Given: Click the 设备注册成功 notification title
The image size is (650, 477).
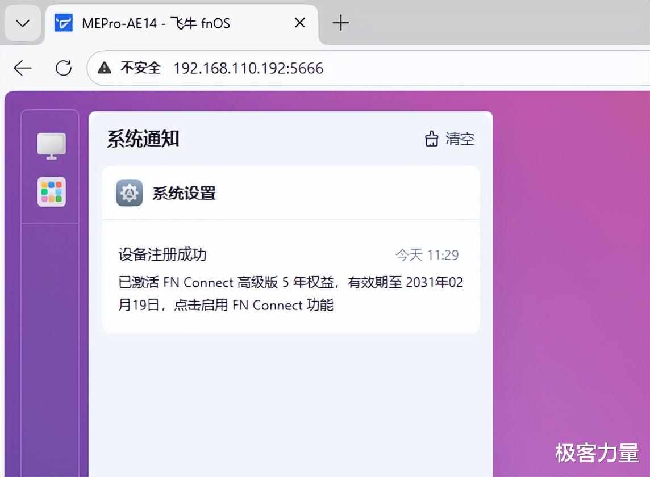Looking at the screenshot, I should click(163, 254).
